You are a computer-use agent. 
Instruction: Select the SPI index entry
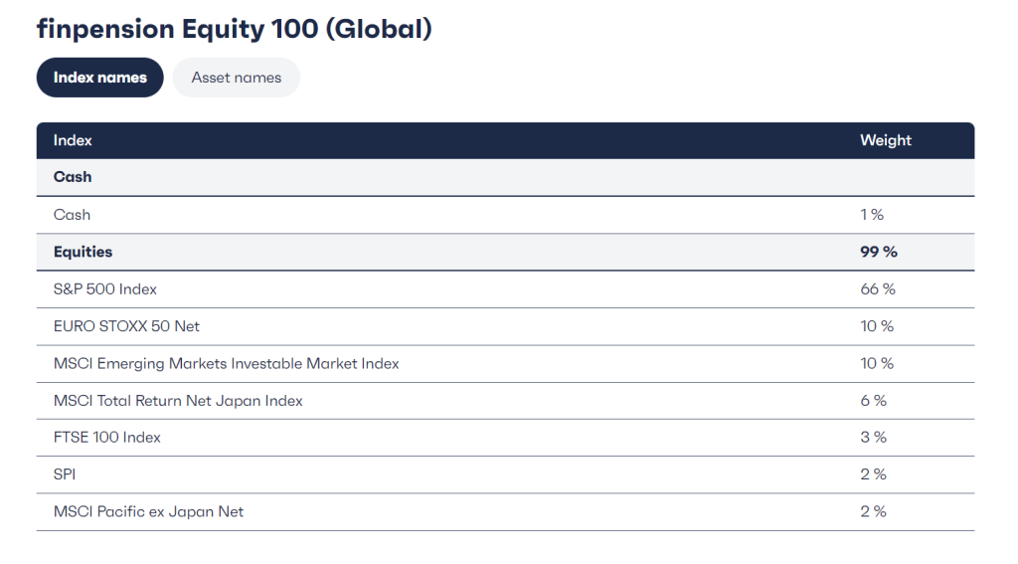coord(65,474)
